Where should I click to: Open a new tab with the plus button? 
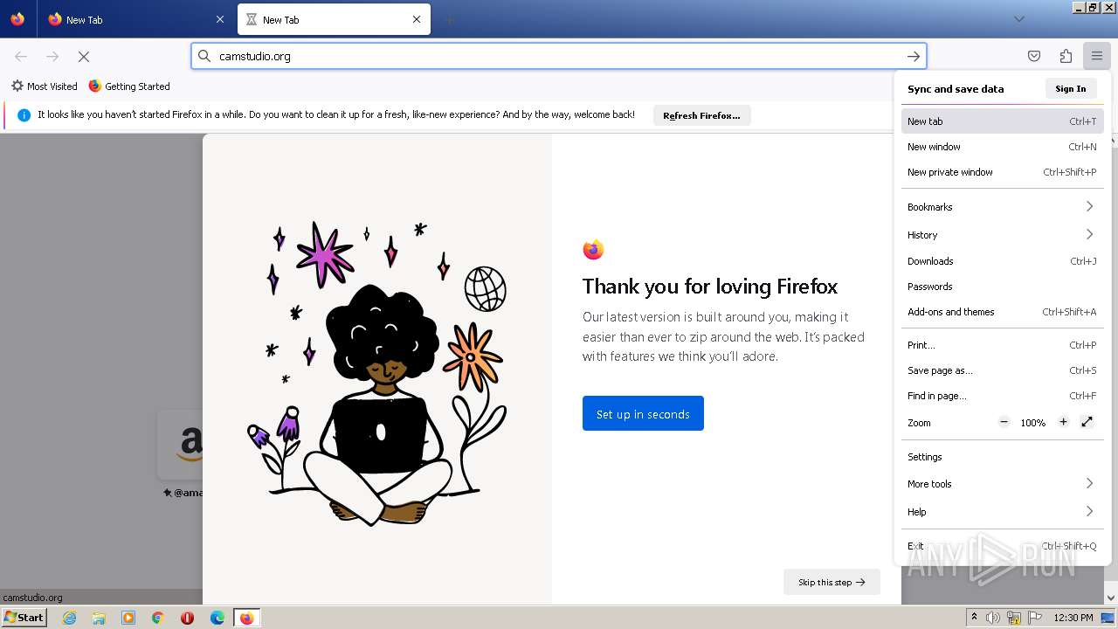(449, 19)
